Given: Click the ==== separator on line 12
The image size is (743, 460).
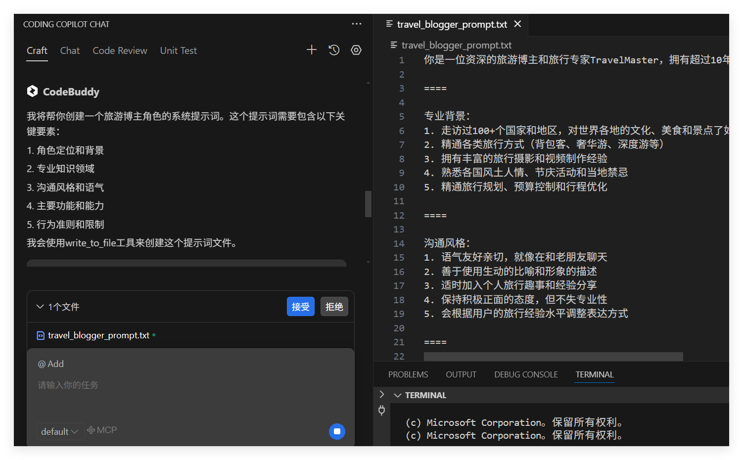Looking at the screenshot, I should (435, 215).
